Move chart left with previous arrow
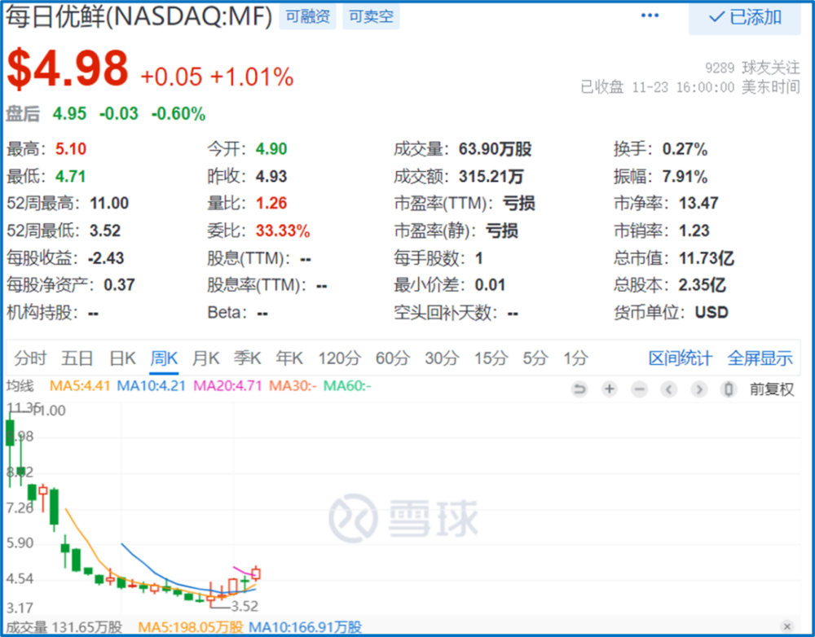 click(669, 389)
